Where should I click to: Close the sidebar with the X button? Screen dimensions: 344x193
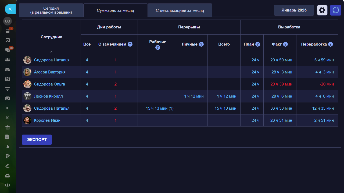[10, 9]
